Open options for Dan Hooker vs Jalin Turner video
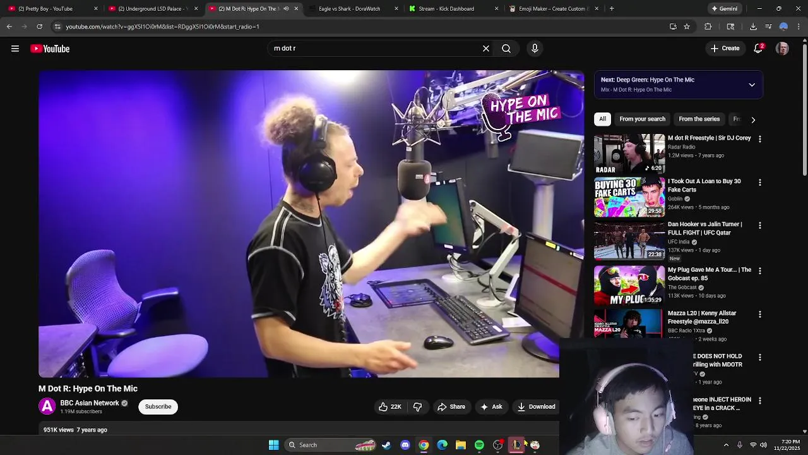 click(x=760, y=226)
